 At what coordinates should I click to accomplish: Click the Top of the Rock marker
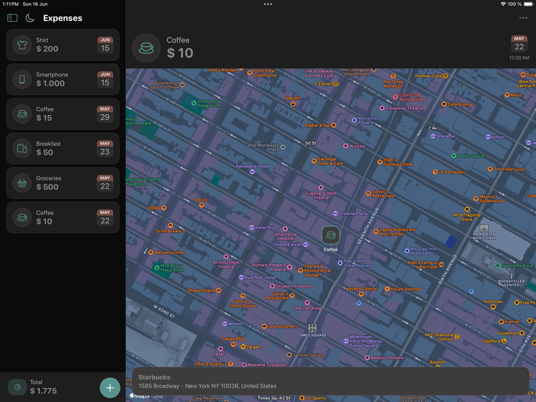click(x=498, y=266)
